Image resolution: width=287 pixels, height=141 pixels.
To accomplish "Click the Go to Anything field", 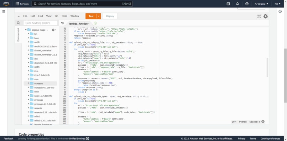I will click(41, 23).
